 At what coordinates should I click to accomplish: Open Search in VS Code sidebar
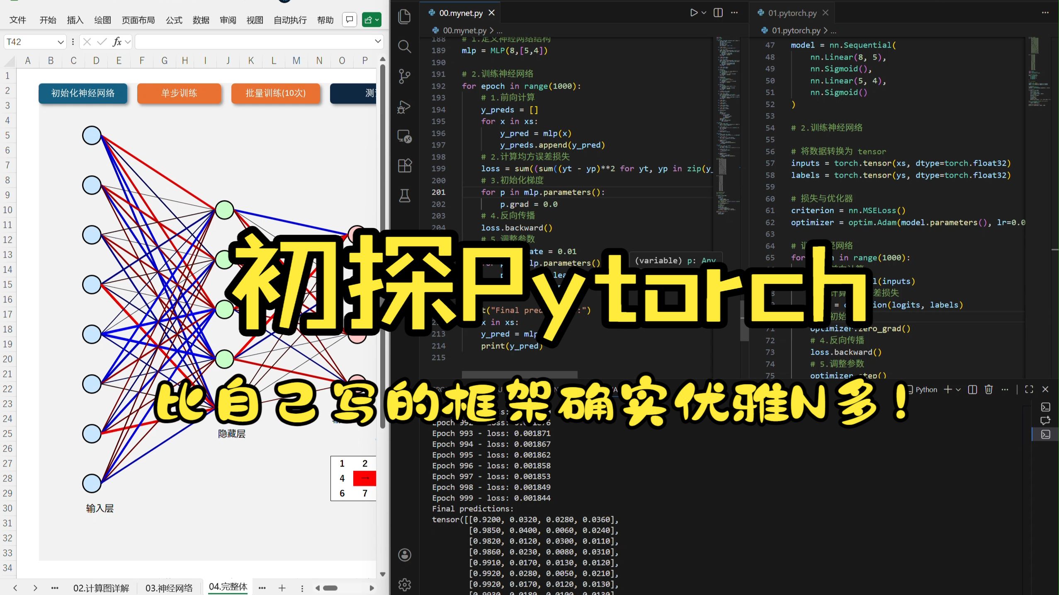pyautogui.click(x=404, y=46)
